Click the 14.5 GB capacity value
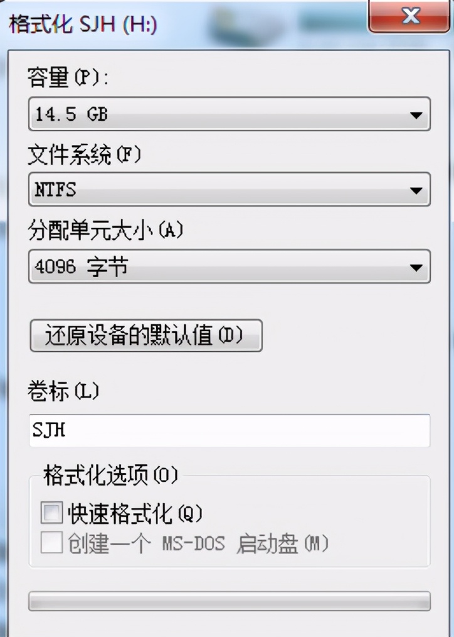 tap(63, 114)
